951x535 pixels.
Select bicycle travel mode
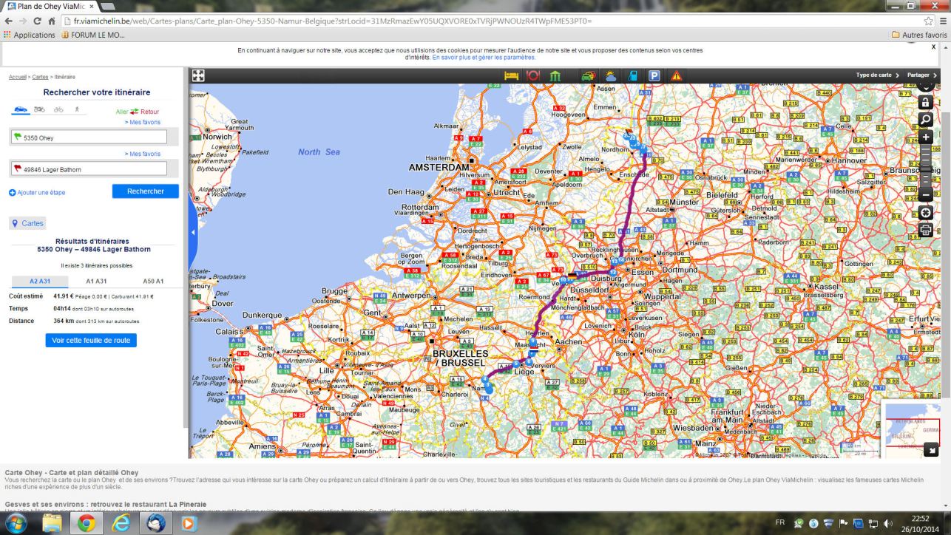[x=58, y=110]
